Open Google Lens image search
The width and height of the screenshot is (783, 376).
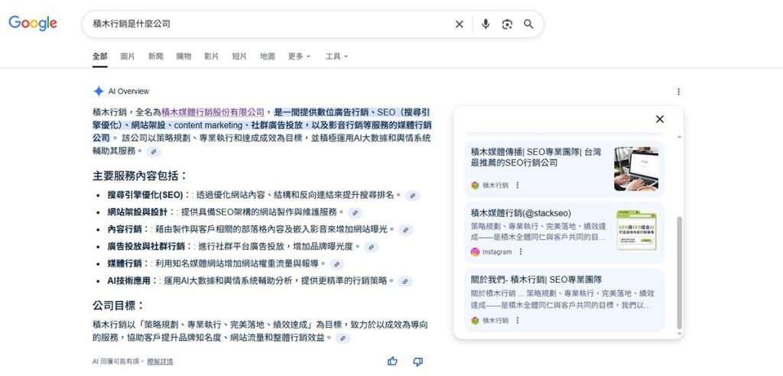pyautogui.click(x=507, y=24)
